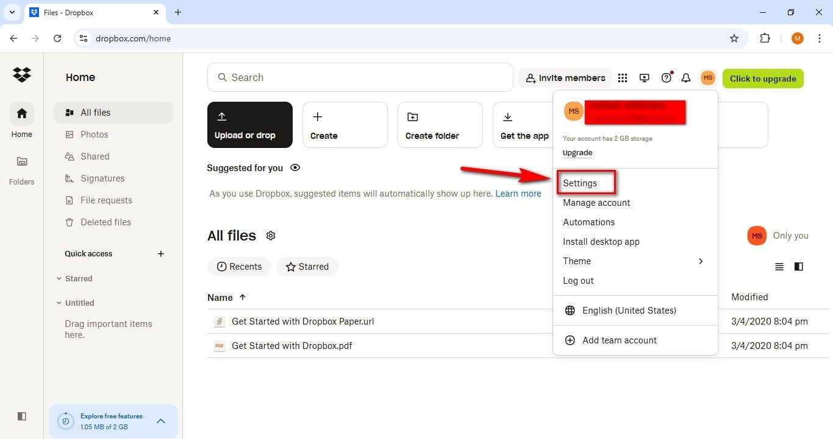The height and width of the screenshot is (439, 833).
Task: Switch to list view icon
Action: (x=779, y=267)
